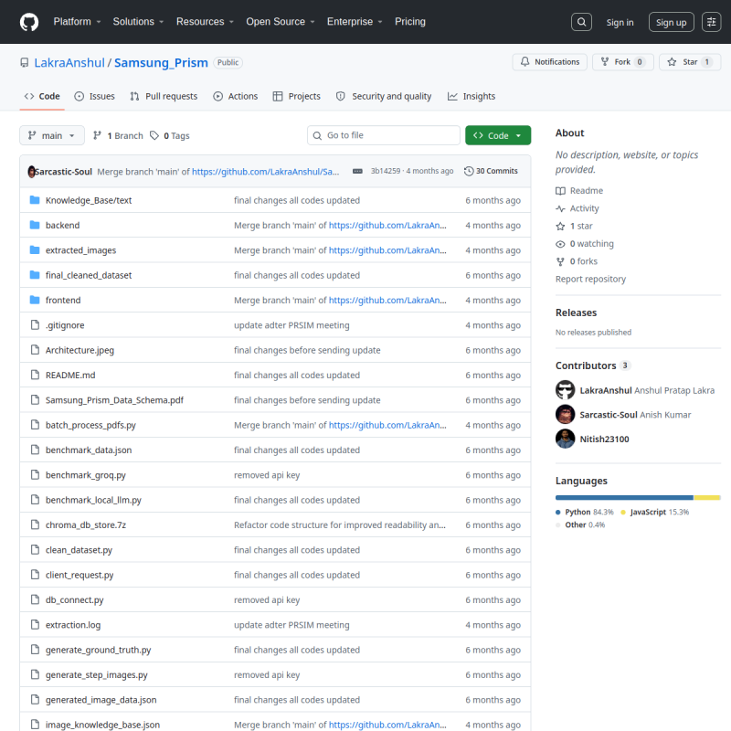
Task: Expand the Resources menu
Action: coord(205,22)
